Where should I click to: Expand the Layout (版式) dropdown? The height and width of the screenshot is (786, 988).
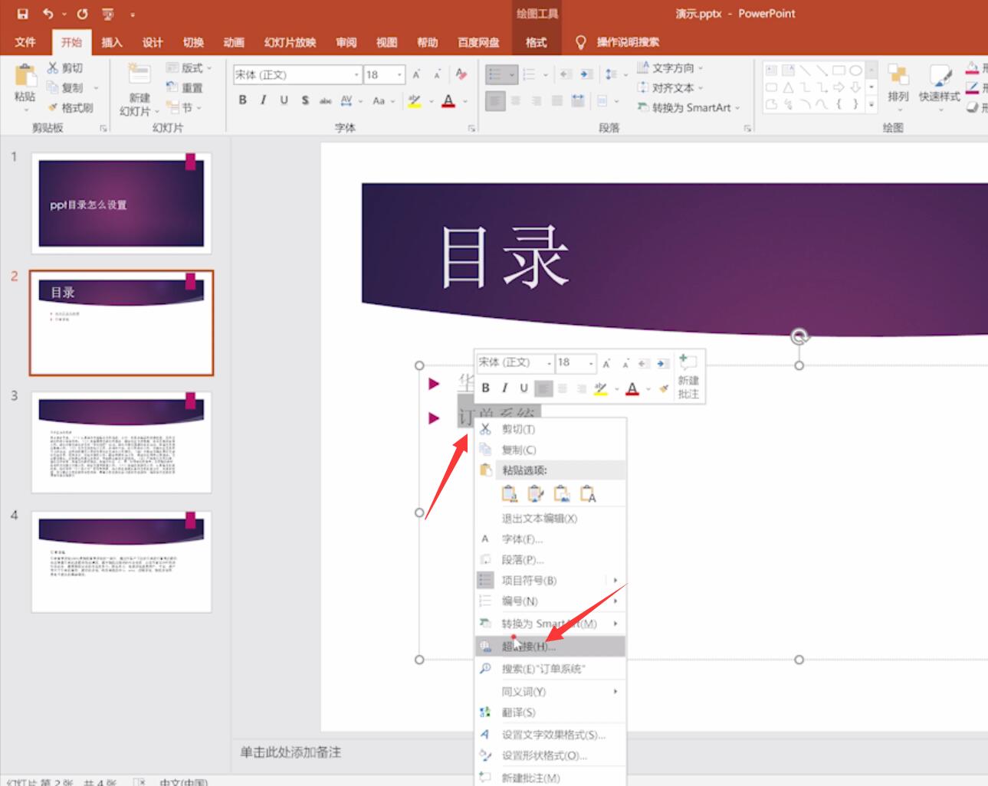189,67
